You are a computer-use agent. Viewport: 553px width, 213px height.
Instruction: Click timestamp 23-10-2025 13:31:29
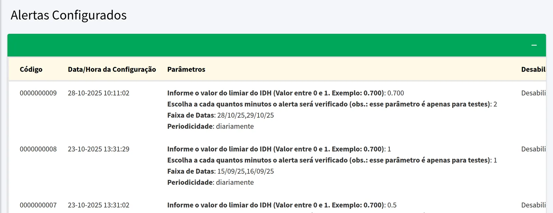click(x=99, y=149)
